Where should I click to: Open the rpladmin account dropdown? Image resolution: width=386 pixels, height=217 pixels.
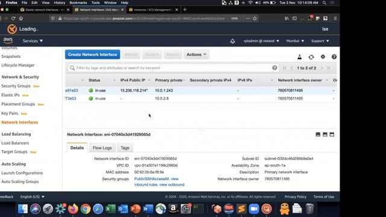click(x=261, y=41)
